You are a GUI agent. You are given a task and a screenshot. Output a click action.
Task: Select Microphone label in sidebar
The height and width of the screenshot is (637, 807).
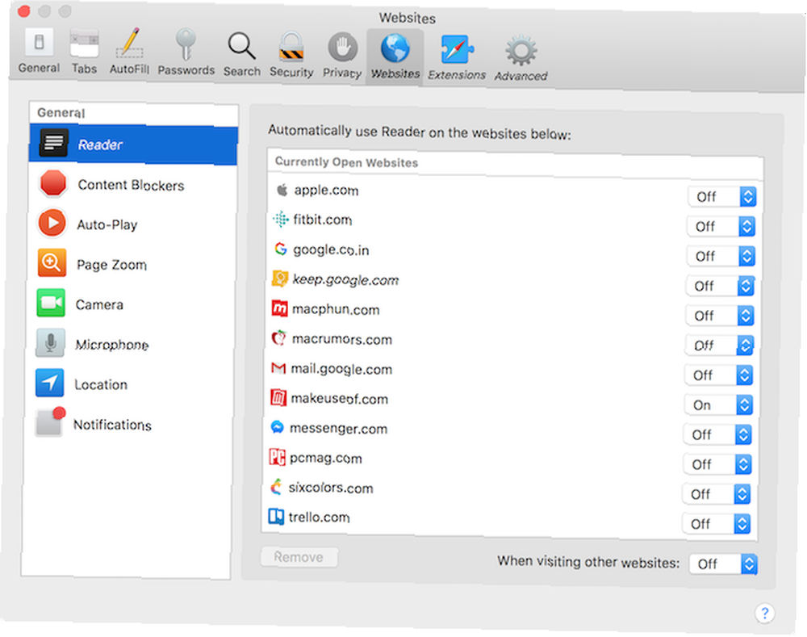coord(111,345)
